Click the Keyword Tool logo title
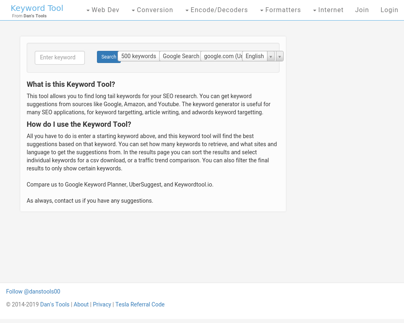This screenshot has width=404, height=323. (x=37, y=8)
